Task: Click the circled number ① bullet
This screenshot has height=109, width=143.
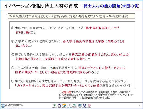Action: tap(12, 28)
